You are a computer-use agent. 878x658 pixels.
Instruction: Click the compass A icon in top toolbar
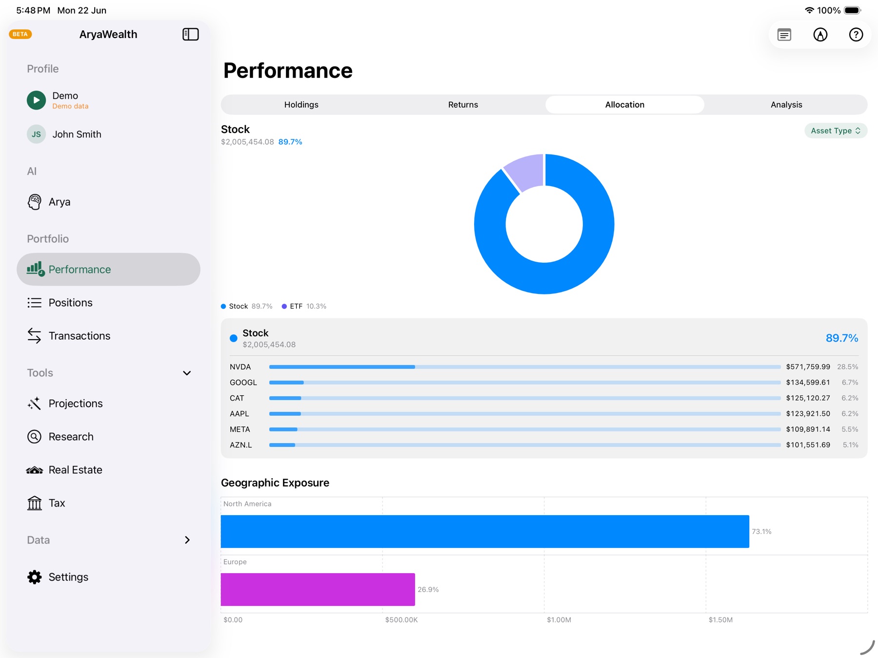pos(820,35)
